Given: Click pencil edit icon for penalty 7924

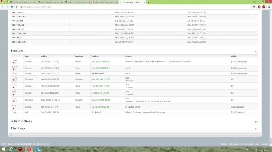Looking at the screenshot, I should (16, 101).
